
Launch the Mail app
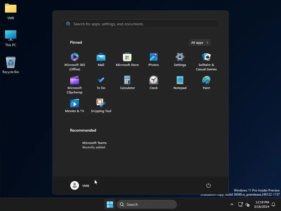coord(101,59)
